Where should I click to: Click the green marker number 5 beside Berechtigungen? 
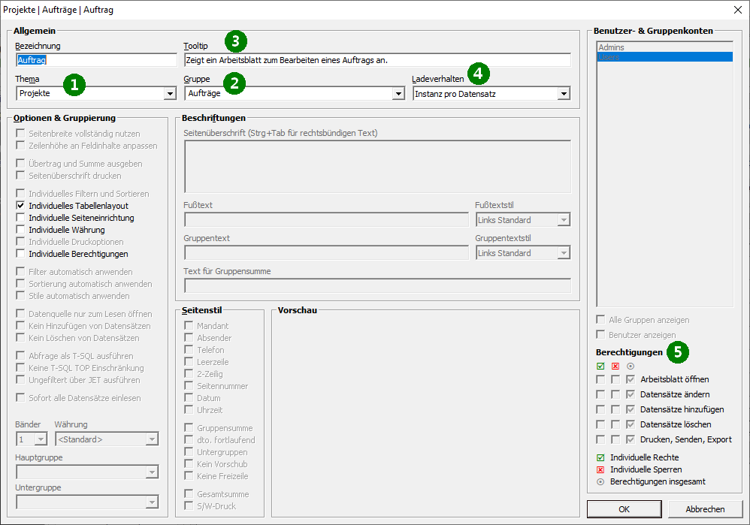(x=678, y=351)
